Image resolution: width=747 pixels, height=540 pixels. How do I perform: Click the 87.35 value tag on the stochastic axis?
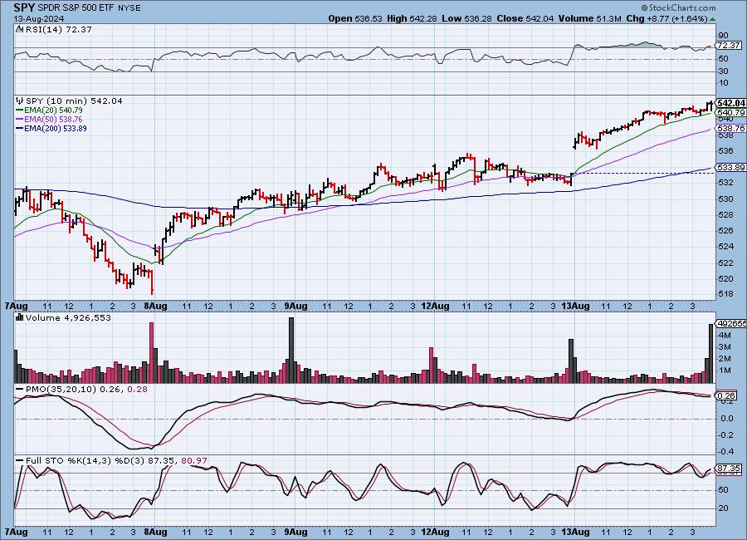729,469
